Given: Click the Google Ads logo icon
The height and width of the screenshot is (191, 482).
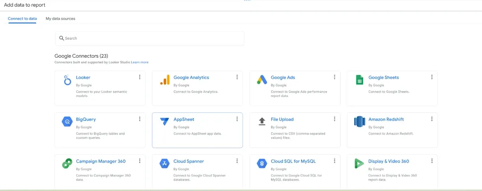Looking at the screenshot, I should [262, 80].
